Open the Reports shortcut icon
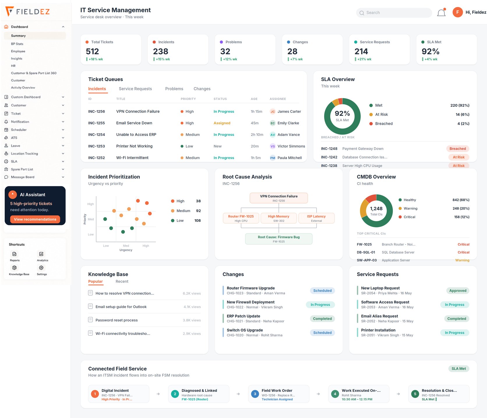 coord(15,254)
